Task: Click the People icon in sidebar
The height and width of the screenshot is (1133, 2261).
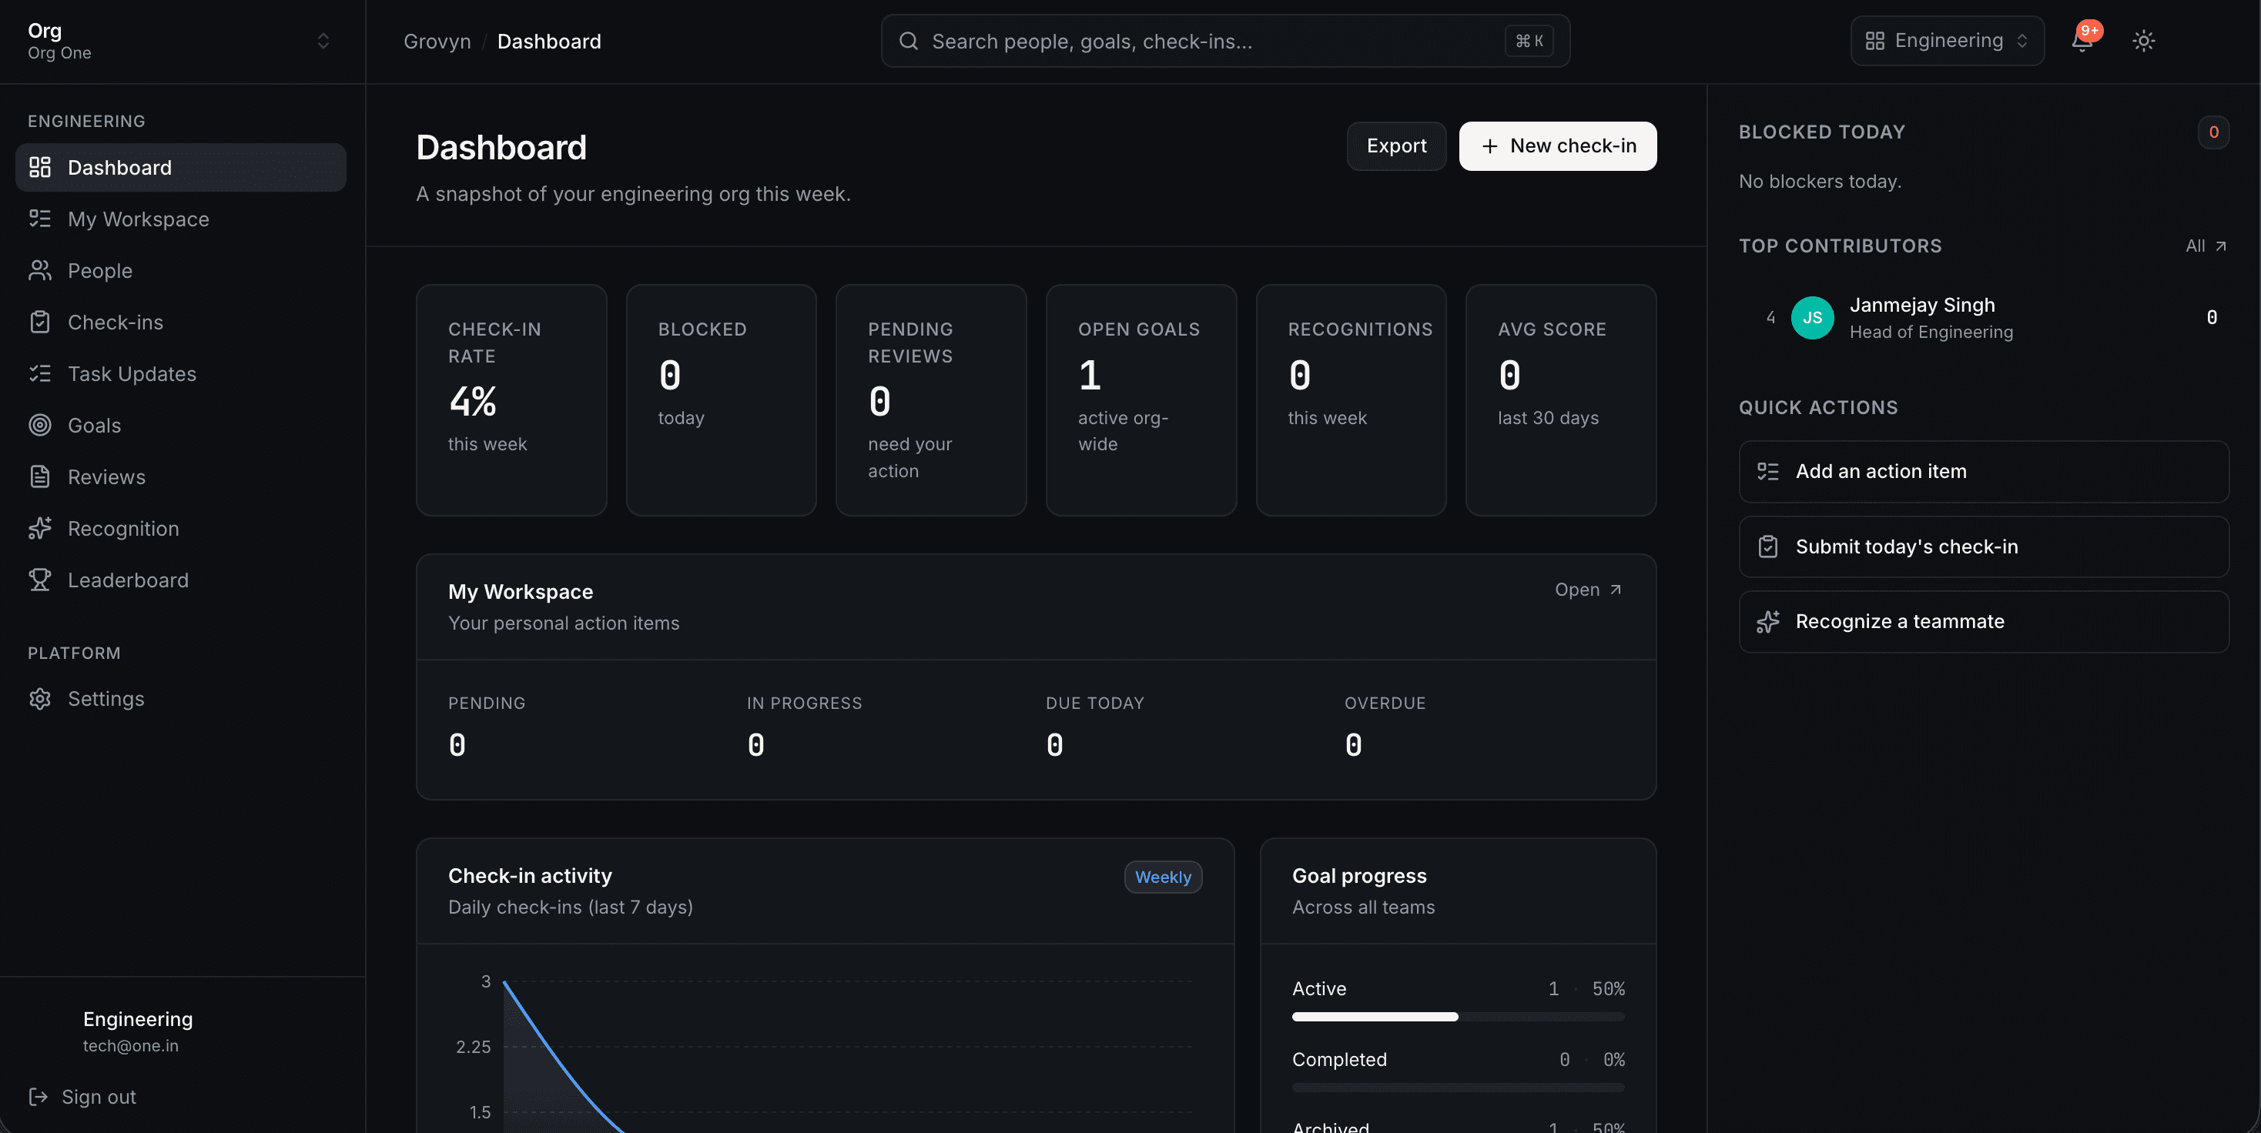Action: [x=40, y=270]
